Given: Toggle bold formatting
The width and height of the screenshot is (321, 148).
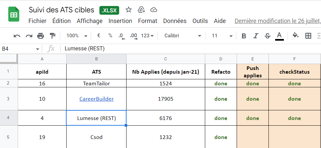Looking at the screenshot, I should (244, 36).
